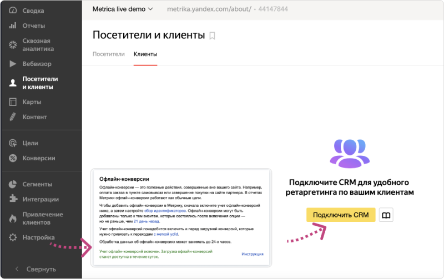Click the Интеграции puzzle icon
This screenshot has height=279, width=444.
pyautogui.click(x=13, y=199)
